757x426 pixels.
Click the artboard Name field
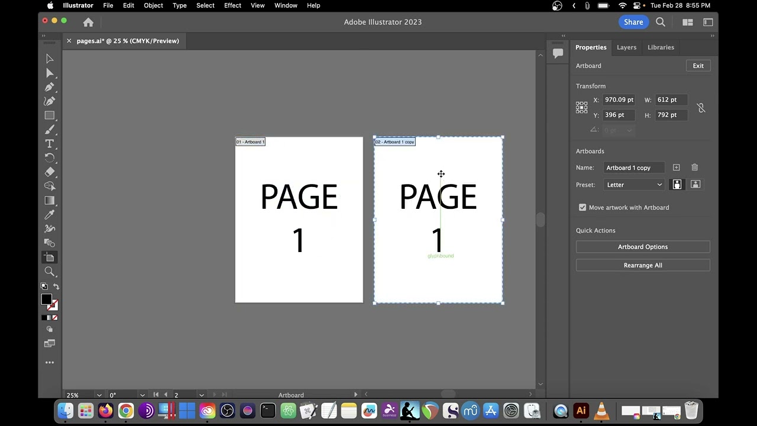click(x=633, y=167)
